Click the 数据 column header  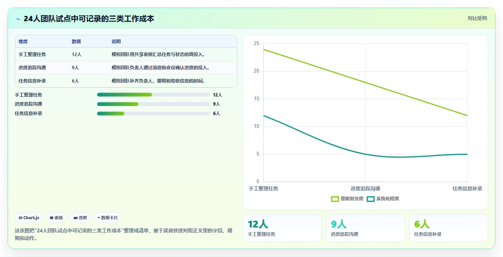coord(76,42)
